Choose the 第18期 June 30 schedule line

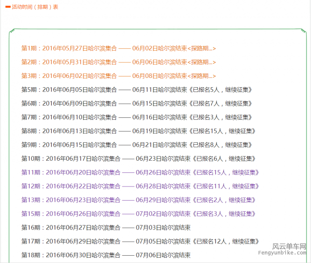point(106,255)
